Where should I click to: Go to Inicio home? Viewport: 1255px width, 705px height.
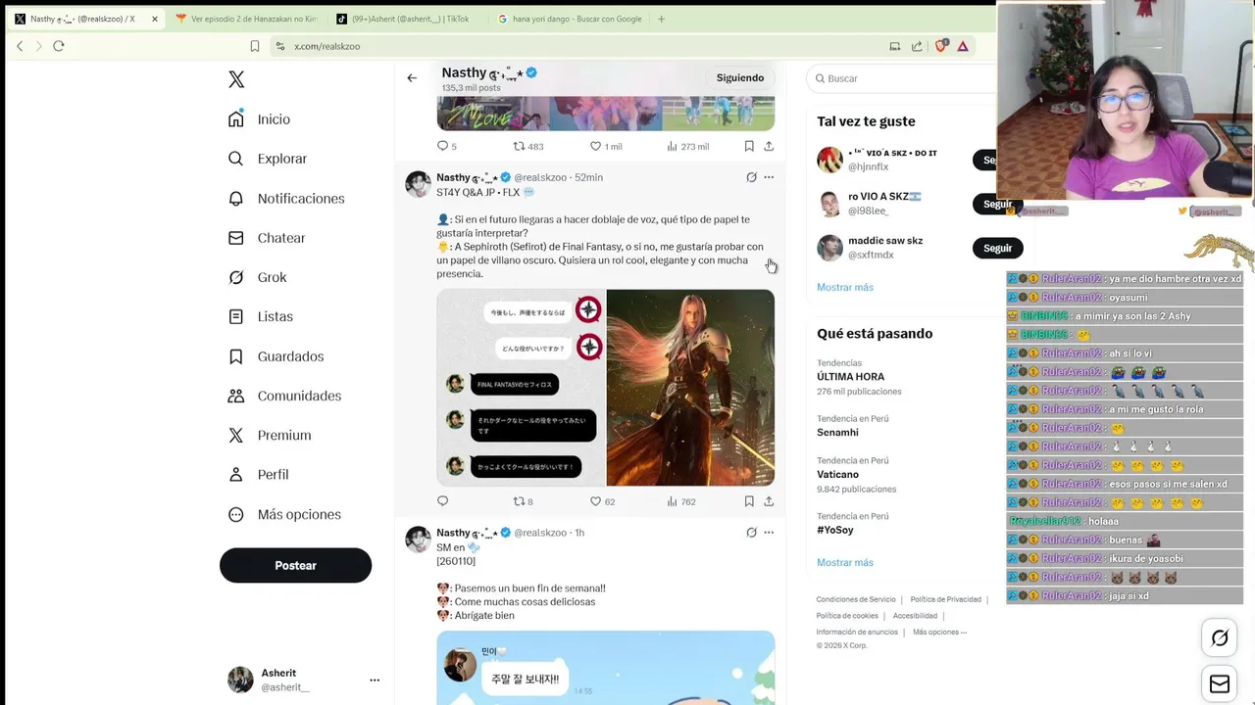point(260,119)
